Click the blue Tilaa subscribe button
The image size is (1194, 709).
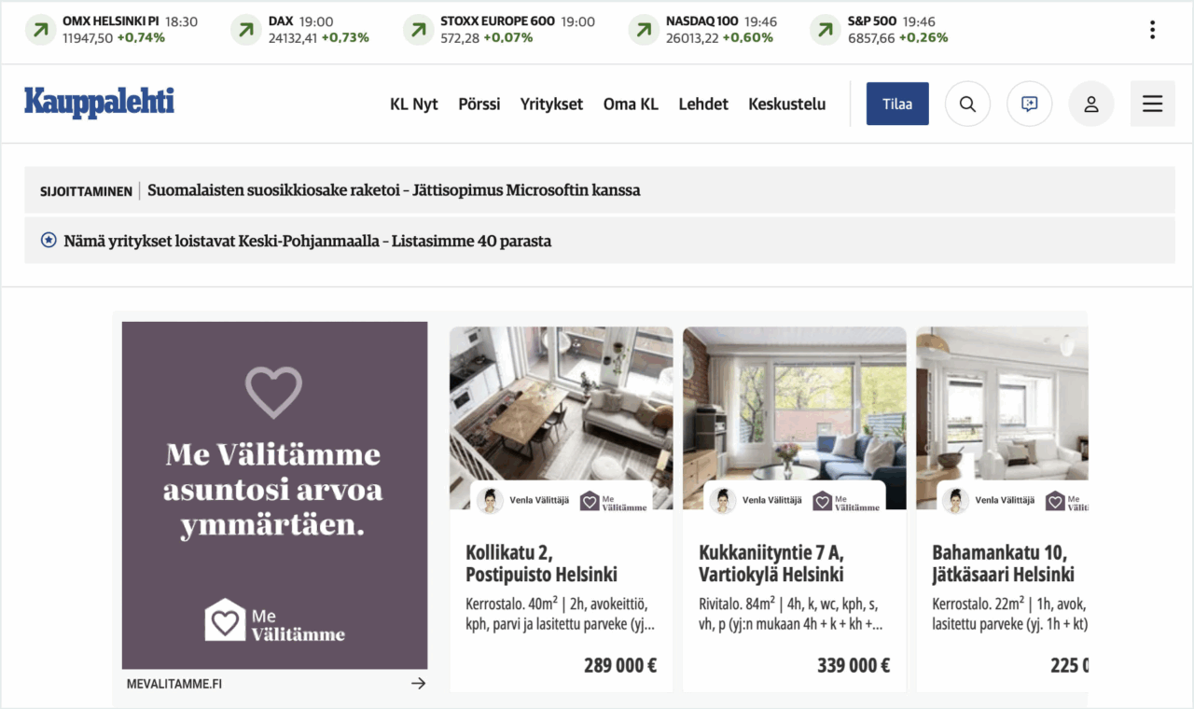897,104
